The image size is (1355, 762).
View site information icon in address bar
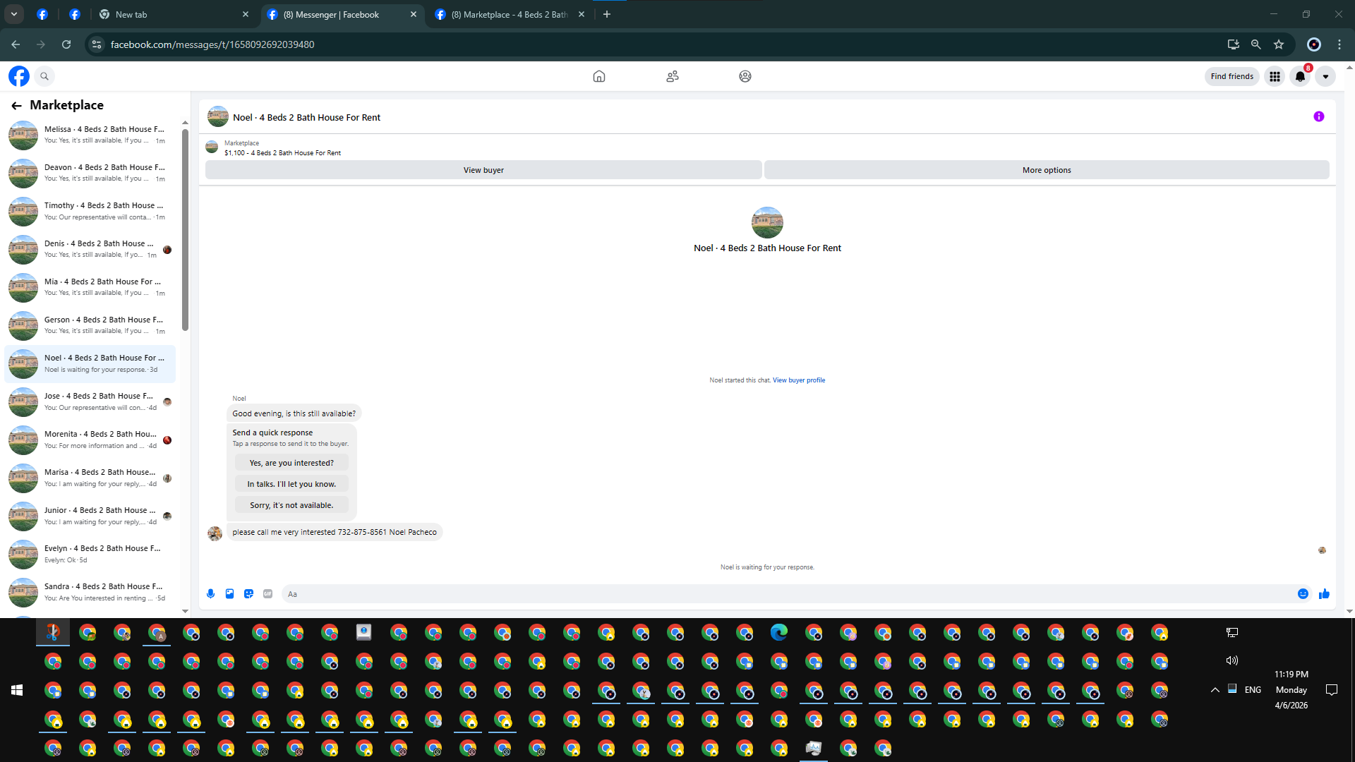click(x=97, y=44)
